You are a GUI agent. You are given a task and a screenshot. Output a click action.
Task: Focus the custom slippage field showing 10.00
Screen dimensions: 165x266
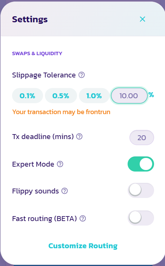coord(129,96)
